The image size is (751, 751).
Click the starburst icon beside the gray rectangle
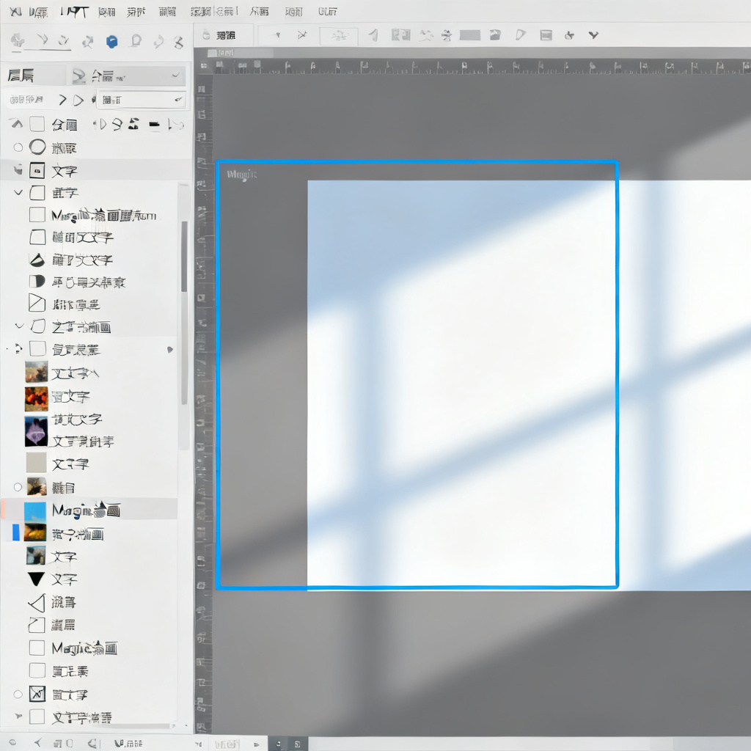pyautogui.click(x=447, y=35)
